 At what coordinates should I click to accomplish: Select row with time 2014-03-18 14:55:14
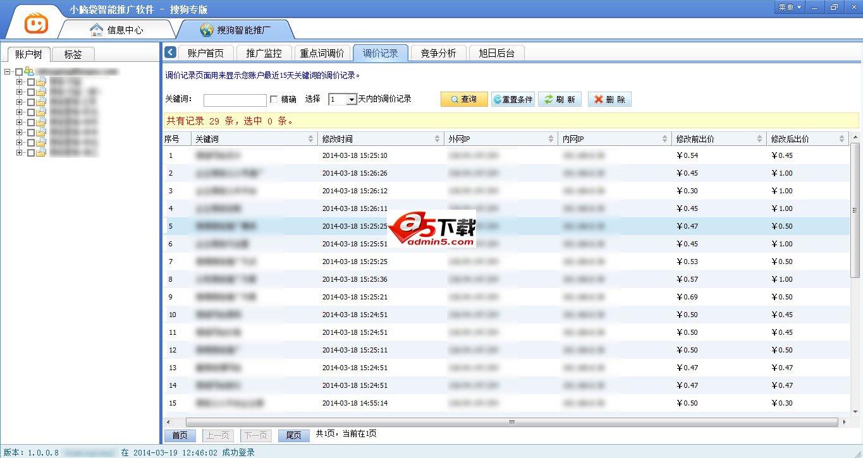tap(506, 403)
